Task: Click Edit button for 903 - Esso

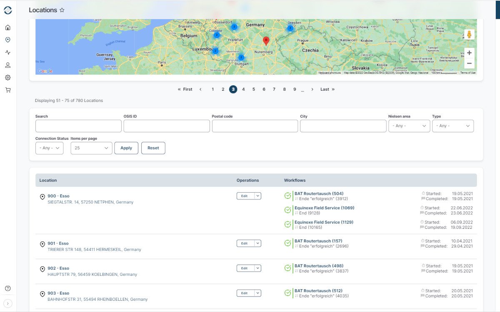Action: click(x=245, y=293)
